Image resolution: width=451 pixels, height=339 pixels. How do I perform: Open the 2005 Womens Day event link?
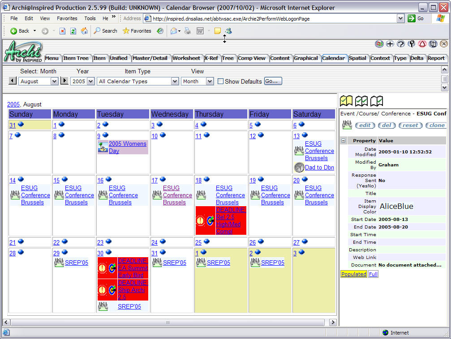128,147
